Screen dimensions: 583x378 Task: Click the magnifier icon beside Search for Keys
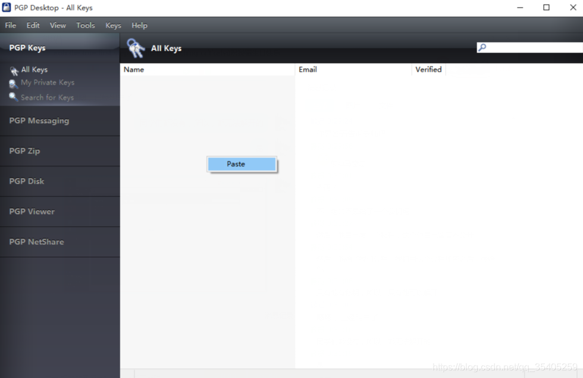13,97
